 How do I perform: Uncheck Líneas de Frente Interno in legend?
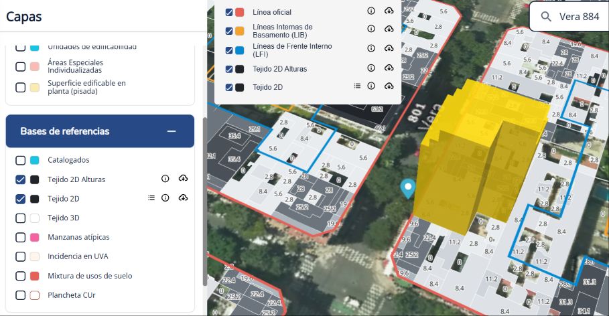pos(229,50)
